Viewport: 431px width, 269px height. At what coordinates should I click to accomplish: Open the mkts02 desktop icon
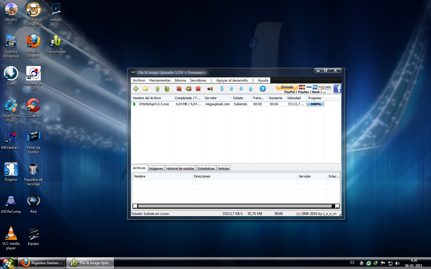click(x=56, y=12)
